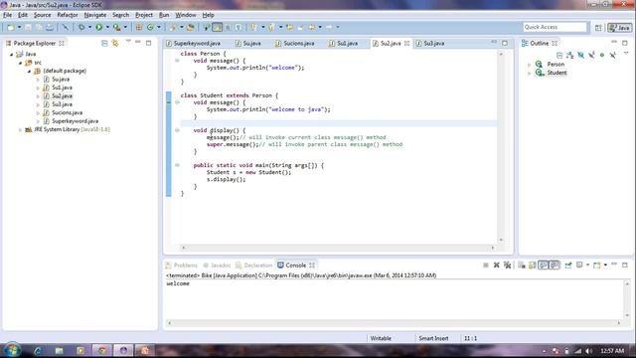Close the Su2.java editor tab
This screenshot has height=358, width=636.
click(x=406, y=44)
